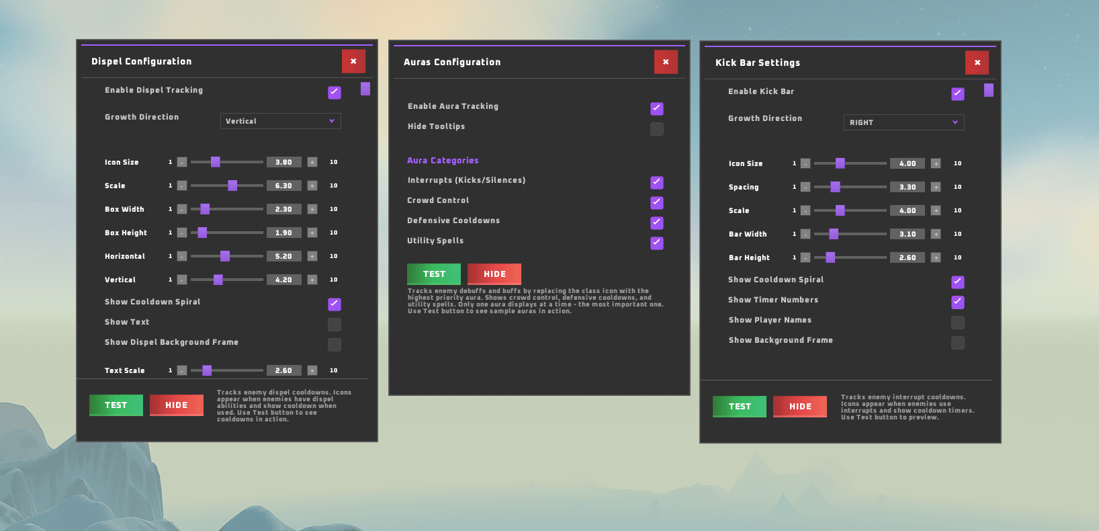Click the Dispel Configuration scrollbar thumb
The width and height of the screenshot is (1099, 531).
pos(365,89)
